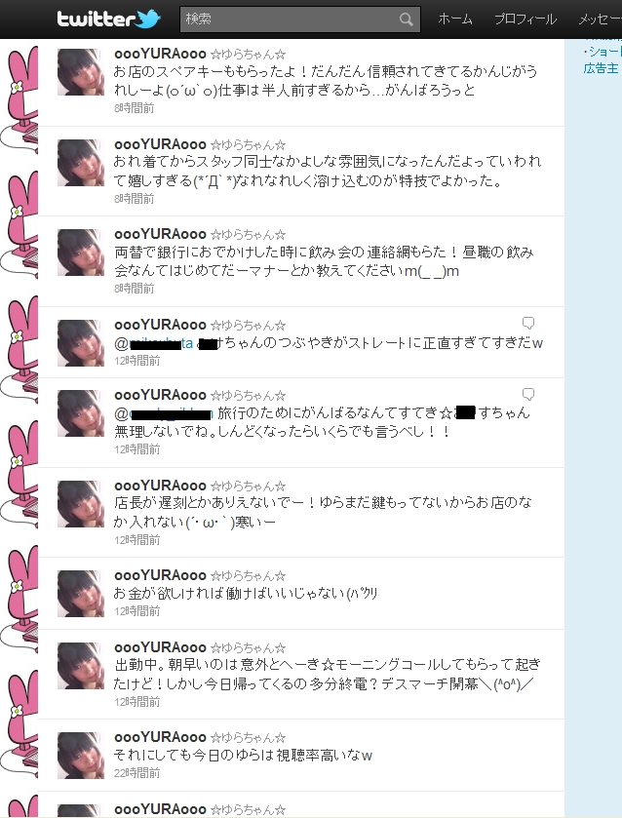Click avatar thumbnail of 出勤中 tweet
Viewport: 622px width, 818px height.
click(x=80, y=666)
